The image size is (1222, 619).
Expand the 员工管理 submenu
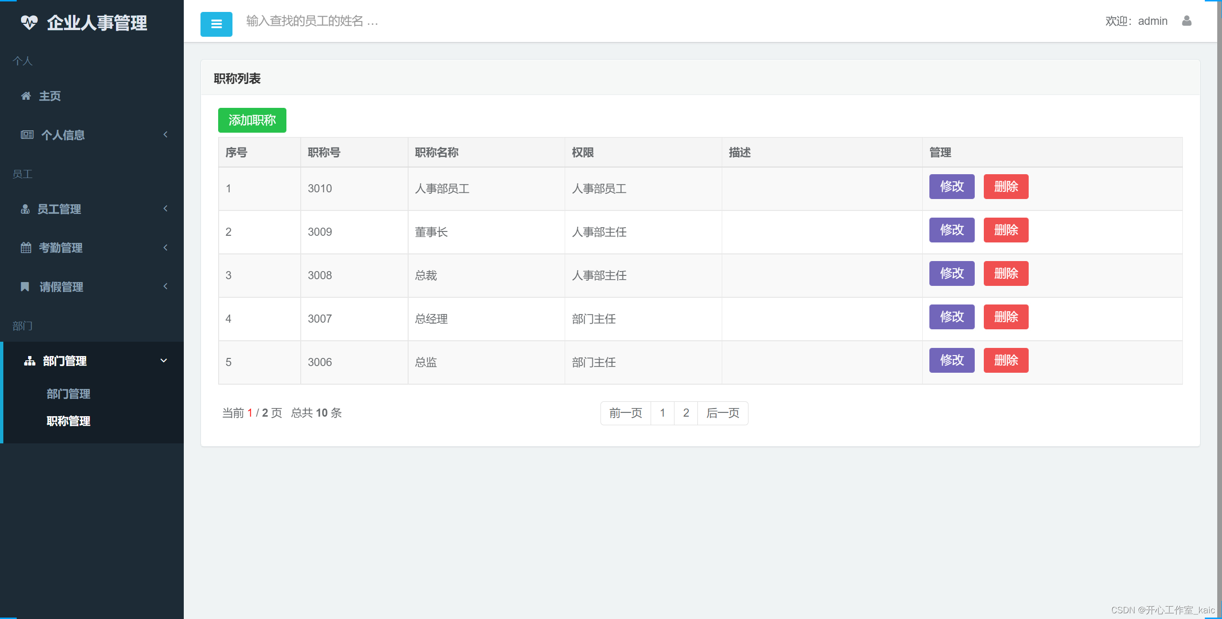165,209
